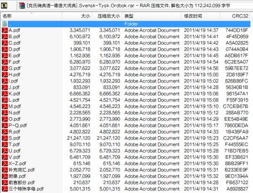
Task: Click size value 615,146 in 大小 column
Action: [82, 163]
